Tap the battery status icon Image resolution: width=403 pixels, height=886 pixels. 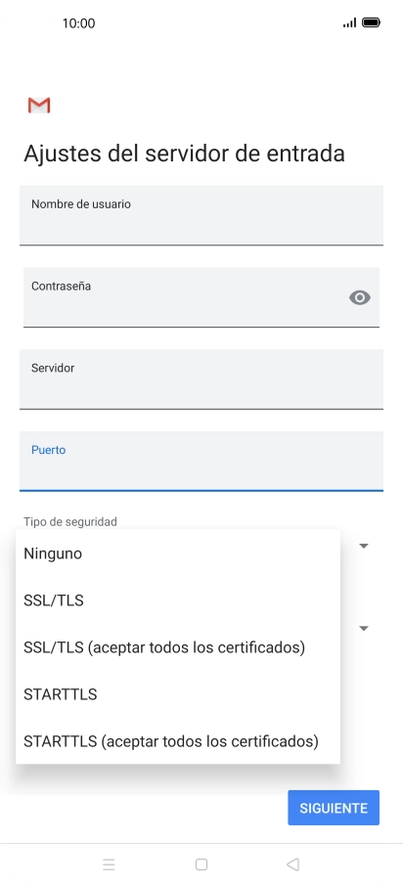pyautogui.click(x=371, y=22)
